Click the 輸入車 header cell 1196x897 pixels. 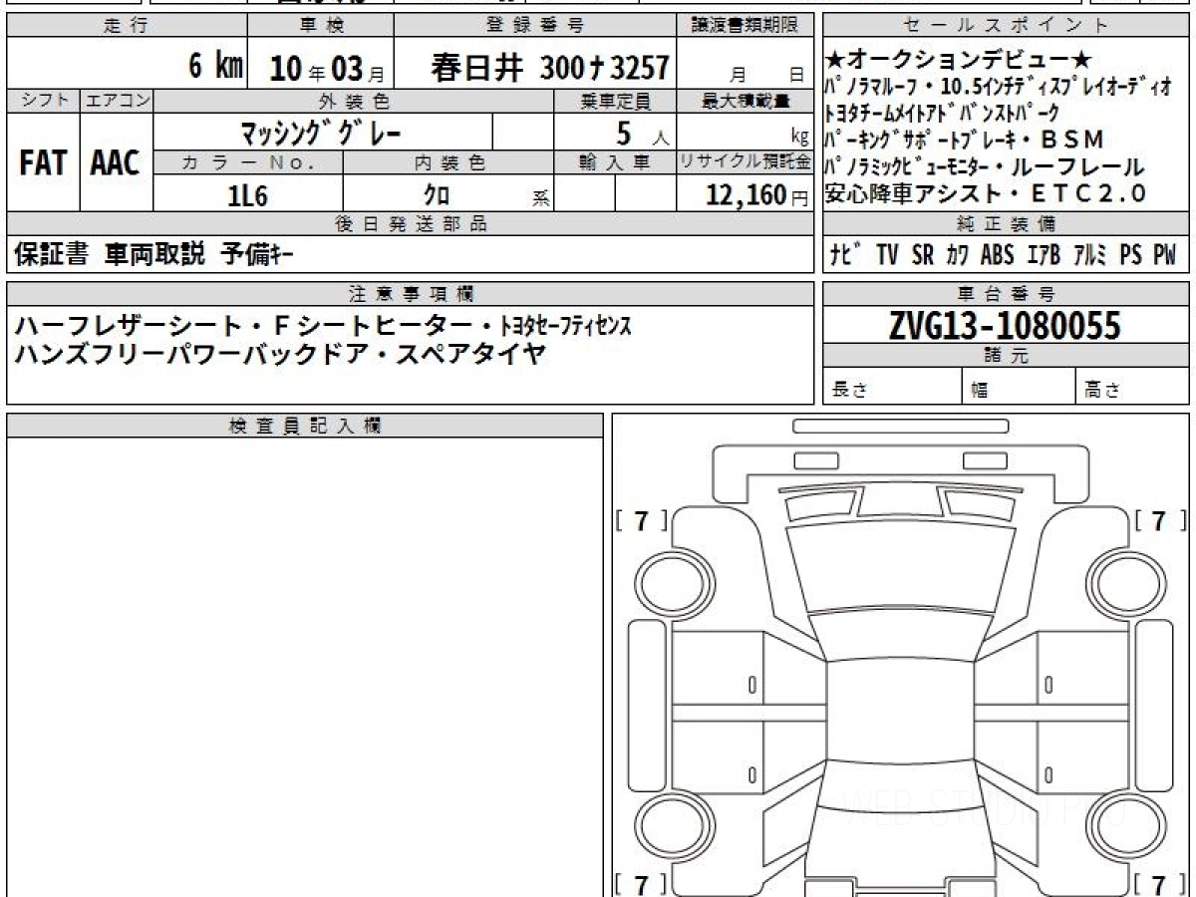[615, 161]
